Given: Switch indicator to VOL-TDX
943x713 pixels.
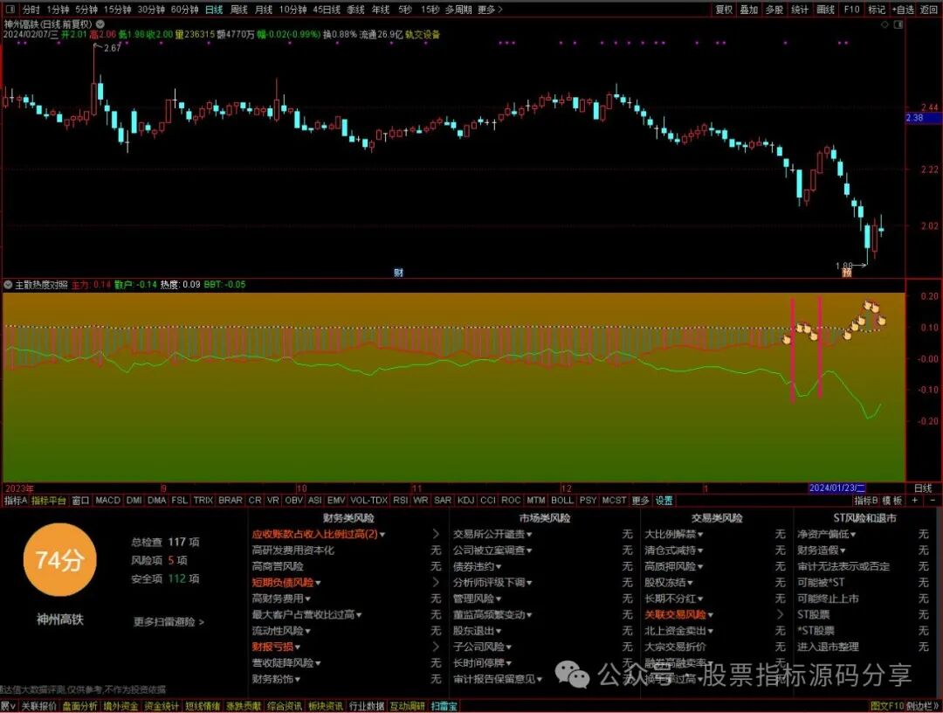Looking at the screenshot, I should coord(368,500).
